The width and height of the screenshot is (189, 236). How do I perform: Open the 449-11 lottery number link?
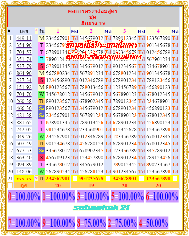[x=24, y=38]
